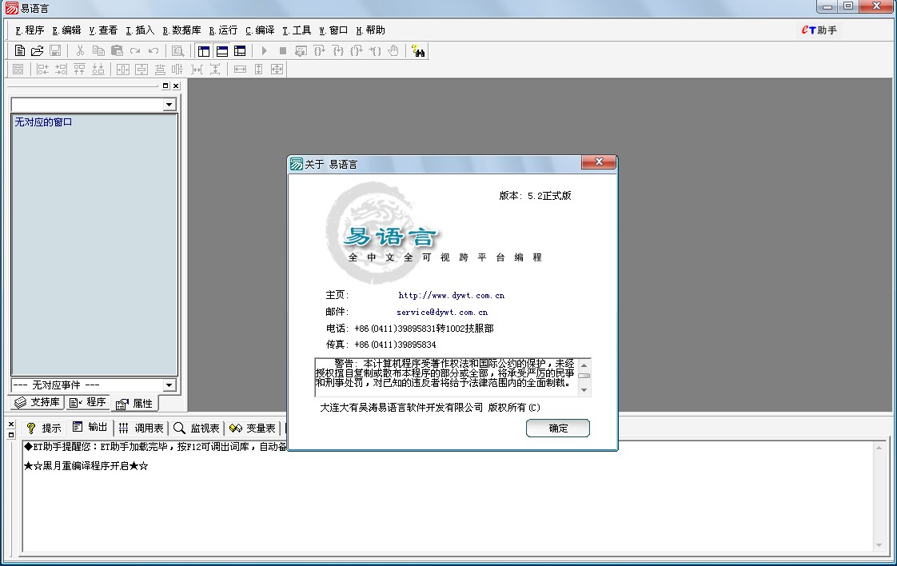Expand the 无对应事件 dropdown

[169, 385]
